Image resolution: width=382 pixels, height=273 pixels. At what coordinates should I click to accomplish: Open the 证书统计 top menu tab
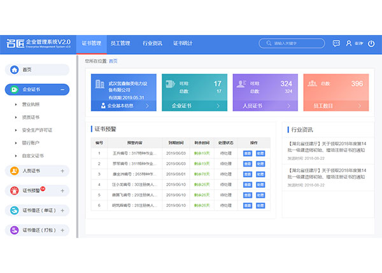click(183, 43)
